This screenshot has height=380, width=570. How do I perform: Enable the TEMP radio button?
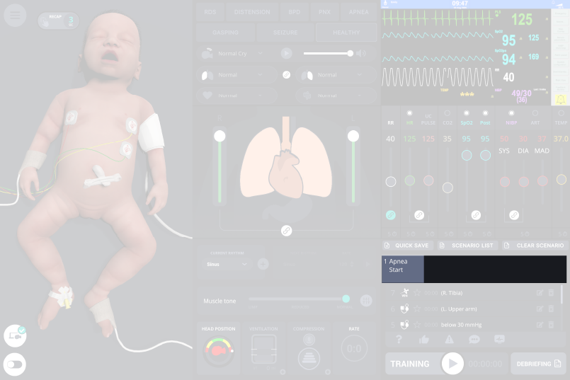[561, 113]
